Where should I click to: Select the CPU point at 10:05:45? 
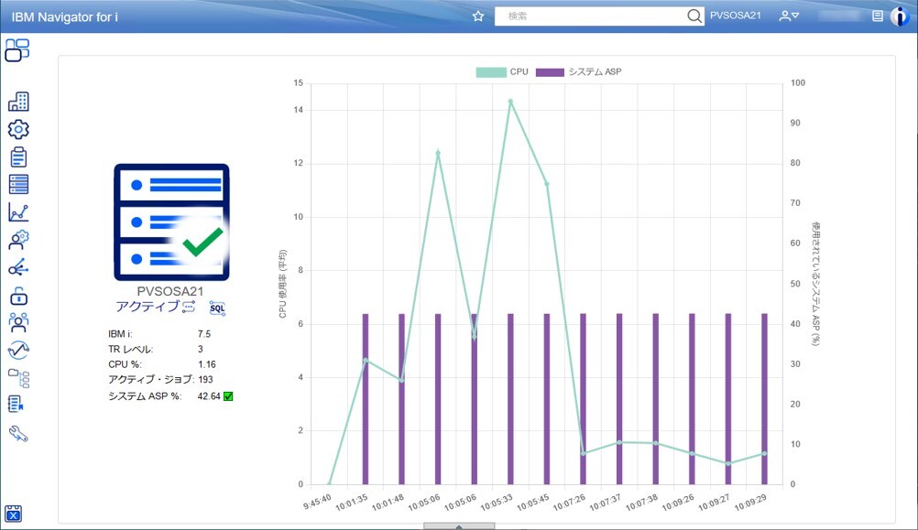tap(547, 184)
